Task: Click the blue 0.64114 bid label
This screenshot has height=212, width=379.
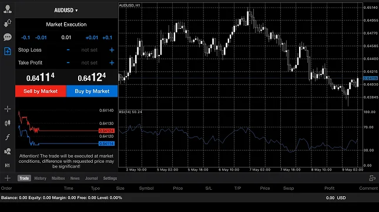Action: 106,144
